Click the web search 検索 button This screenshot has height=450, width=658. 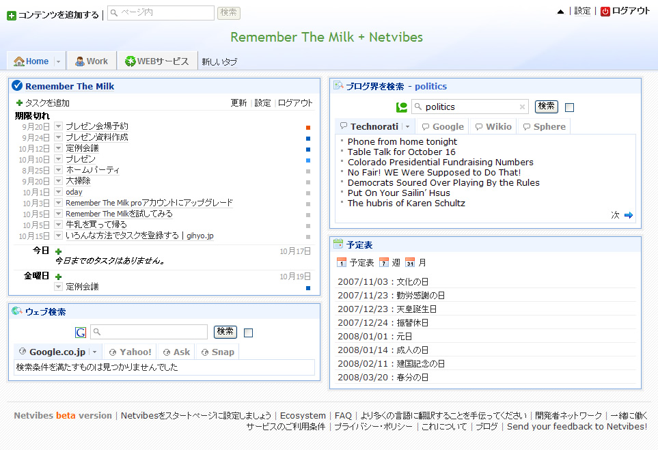pyautogui.click(x=225, y=332)
